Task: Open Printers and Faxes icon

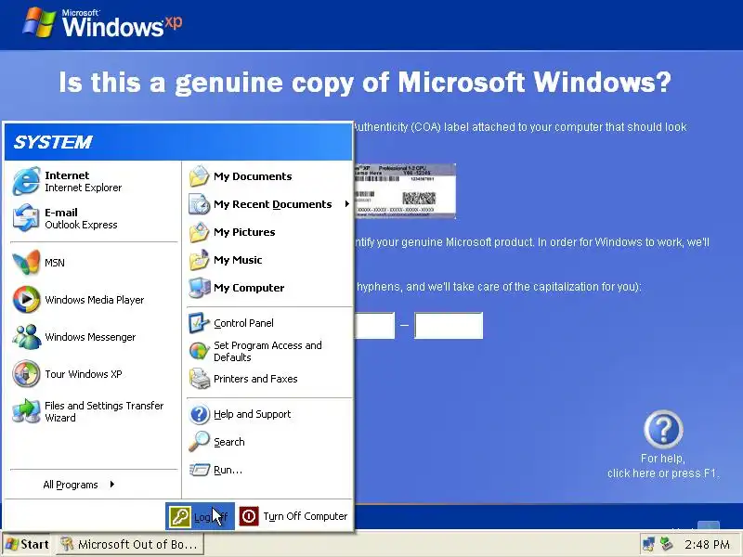Action: click(199, 379)
